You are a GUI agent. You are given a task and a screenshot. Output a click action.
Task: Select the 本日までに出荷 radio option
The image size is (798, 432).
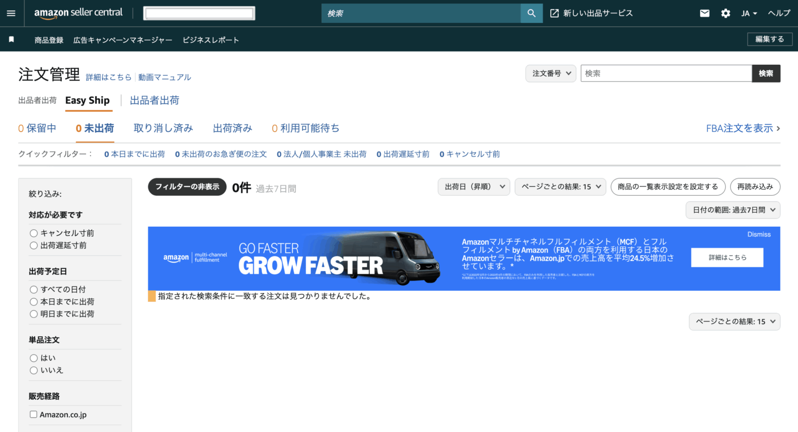point(34,302)
